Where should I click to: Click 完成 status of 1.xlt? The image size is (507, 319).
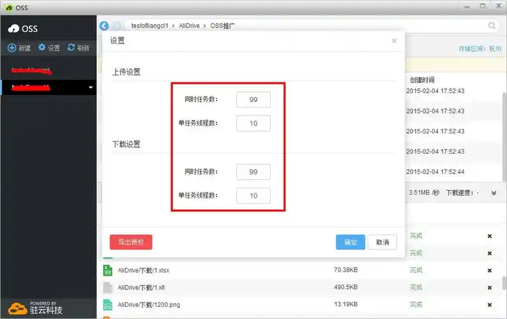pyautogui.click(x=416, y=287)
